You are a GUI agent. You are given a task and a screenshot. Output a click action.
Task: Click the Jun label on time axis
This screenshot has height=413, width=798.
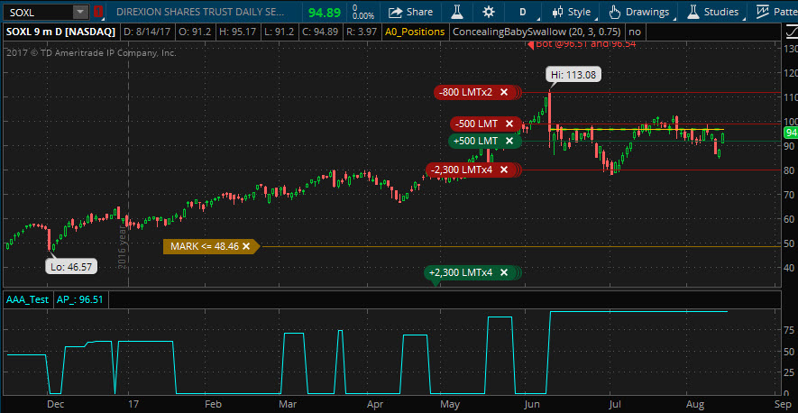click(531, 404)
